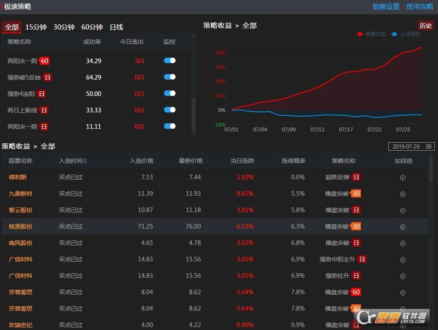Click the 07/17 chart date label
This screenshot has height=330, width=438.
346,130
